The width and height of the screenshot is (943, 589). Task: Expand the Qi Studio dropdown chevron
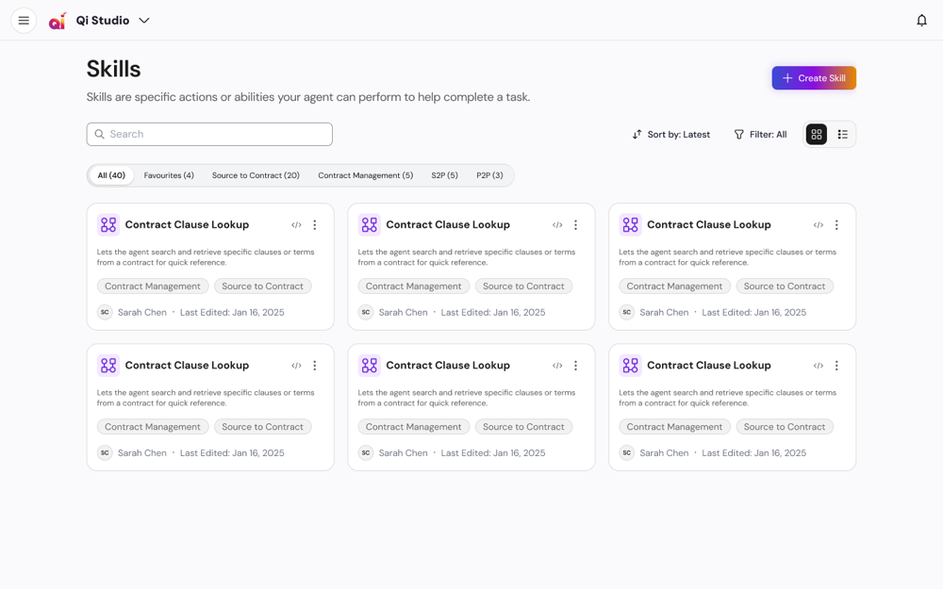click(x=144, y=21)
